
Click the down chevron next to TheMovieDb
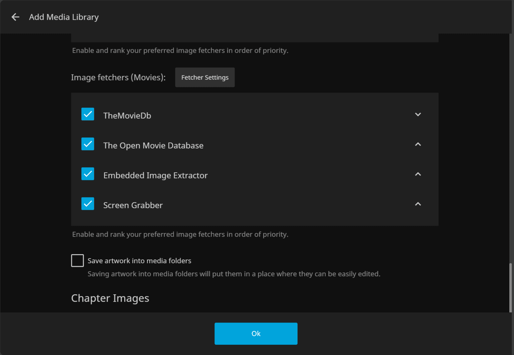tap(418, 114)
